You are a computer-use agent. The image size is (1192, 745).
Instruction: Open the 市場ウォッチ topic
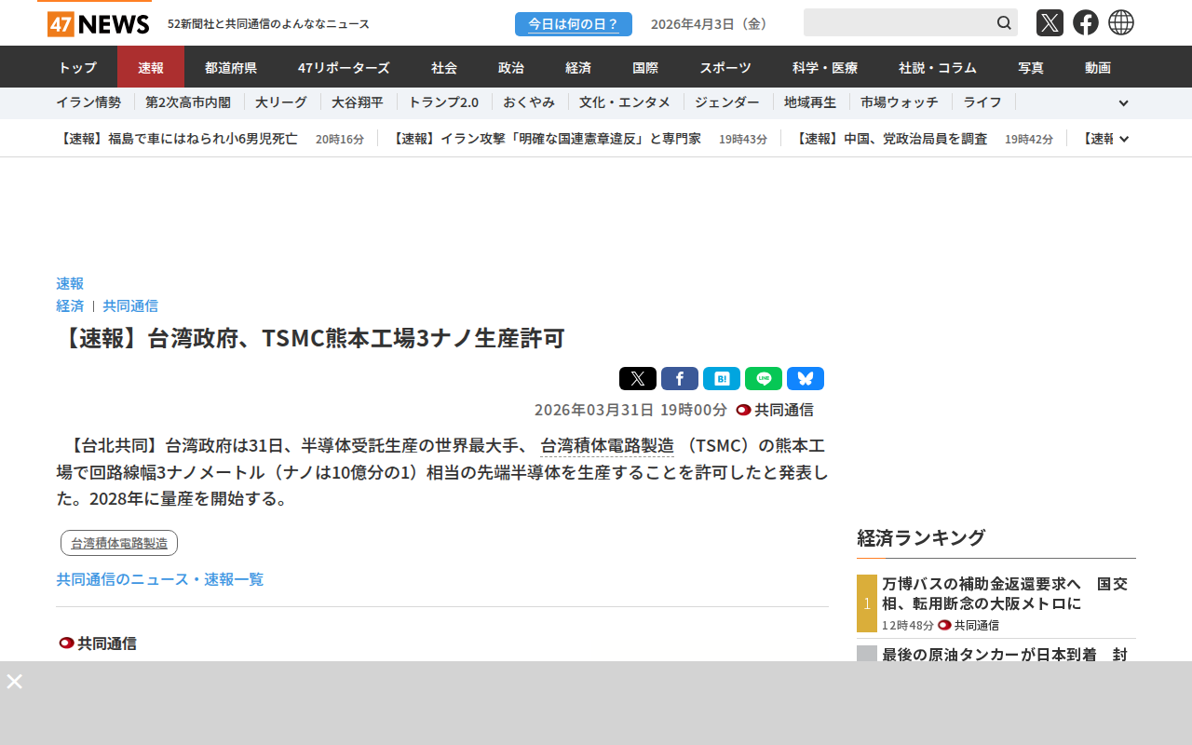[900, 102]
